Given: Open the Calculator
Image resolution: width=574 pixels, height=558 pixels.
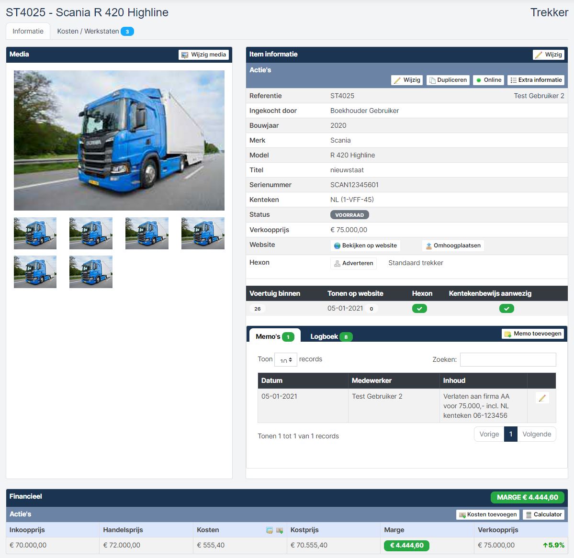Looking at the screenshot, I should (x=544, y=514).
